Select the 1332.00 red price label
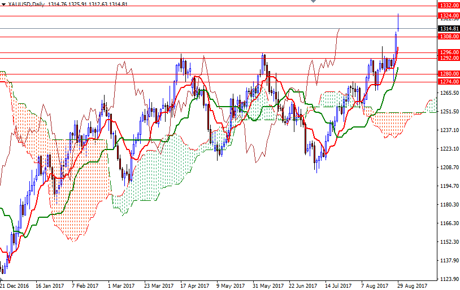The image size is (460, 290). (448, 5)
